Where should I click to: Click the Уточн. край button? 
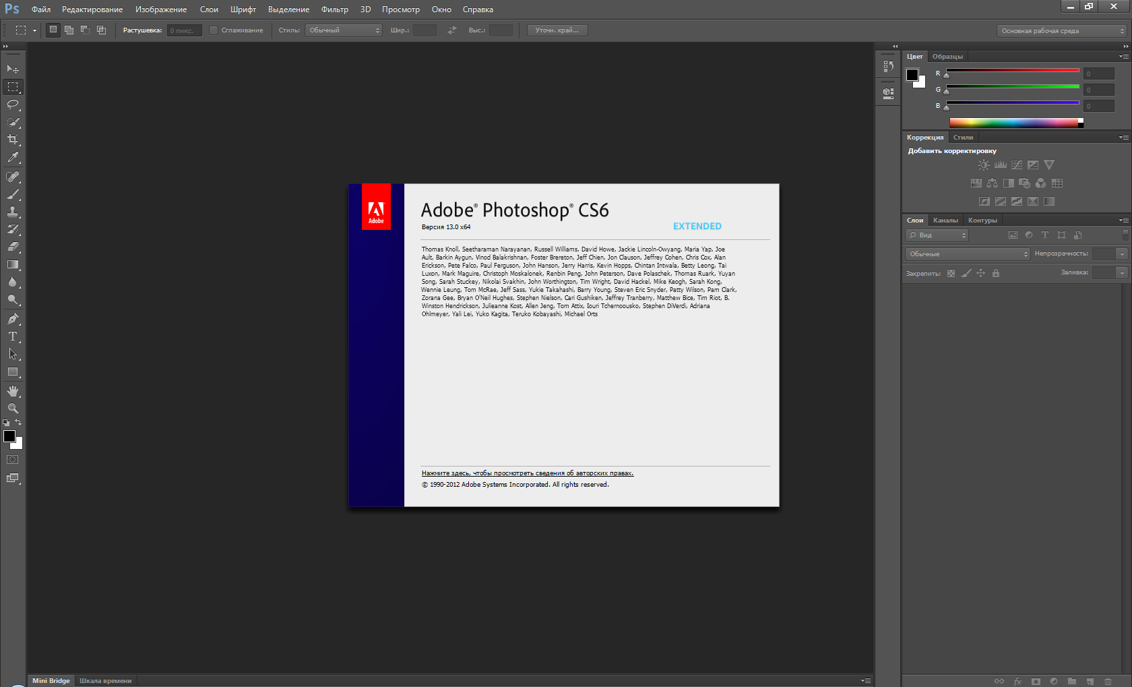[557, 30]
